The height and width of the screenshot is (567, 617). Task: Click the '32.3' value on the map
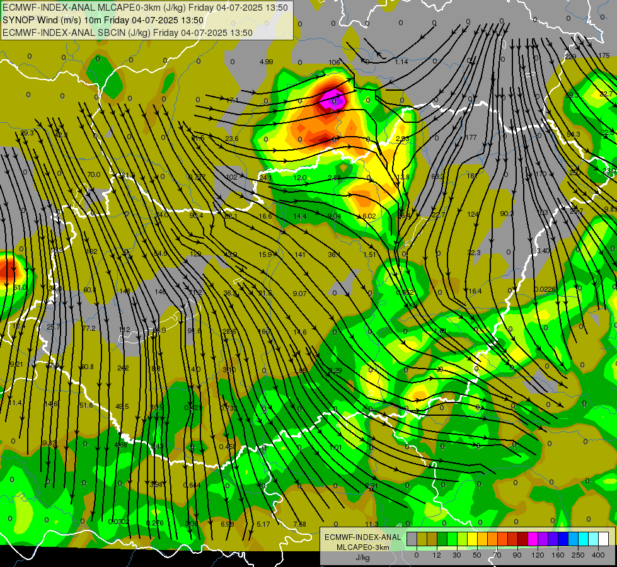point(474,253)
